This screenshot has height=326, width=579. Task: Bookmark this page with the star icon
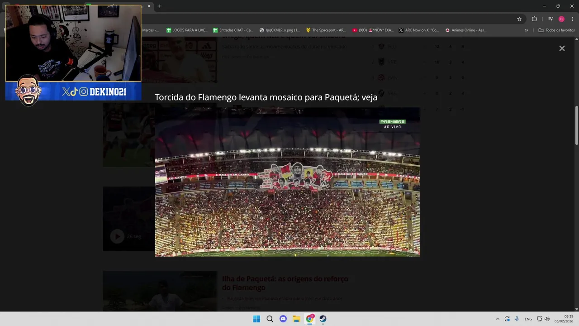(519, 19)
